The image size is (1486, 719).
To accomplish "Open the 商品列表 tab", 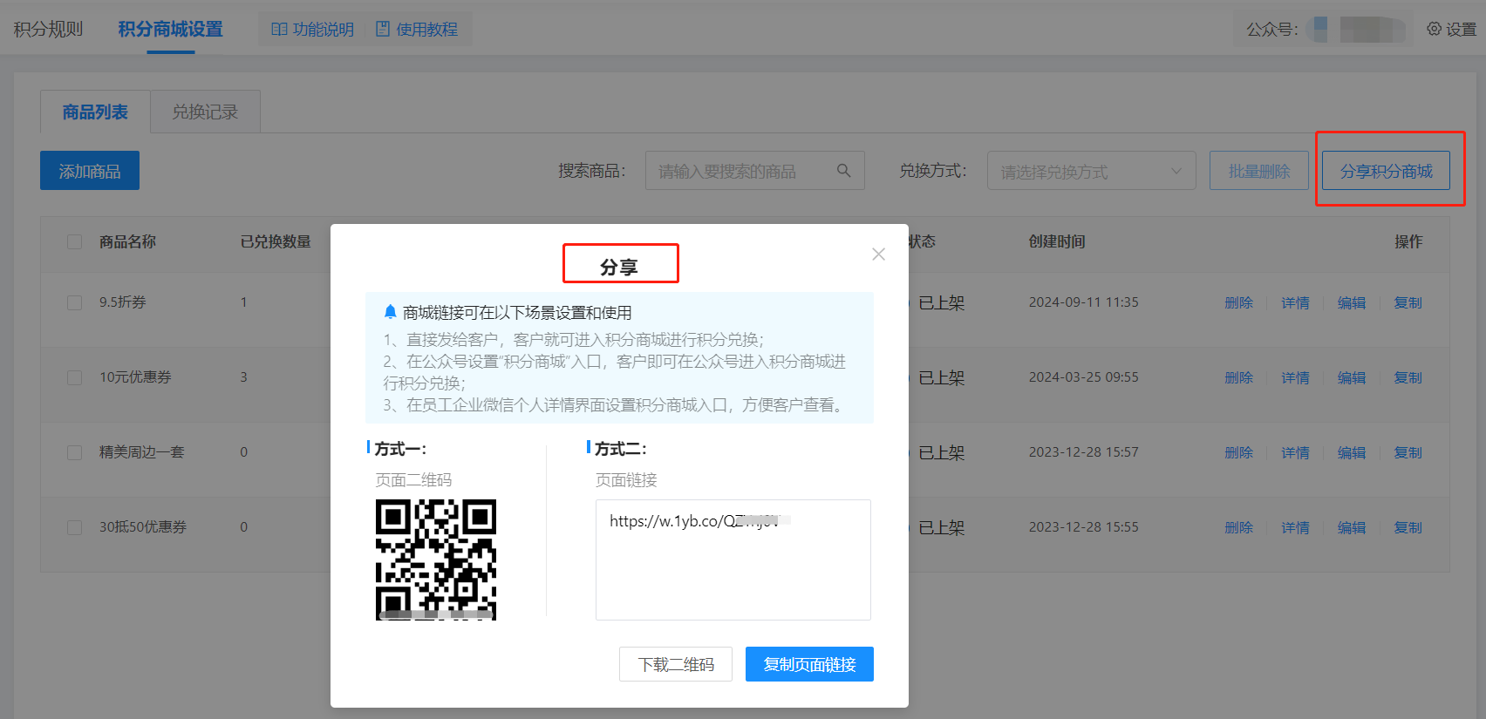I will click(x=95, y=112).
